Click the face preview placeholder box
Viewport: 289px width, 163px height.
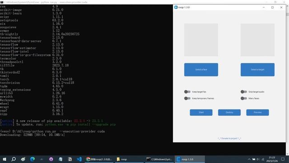201,40
